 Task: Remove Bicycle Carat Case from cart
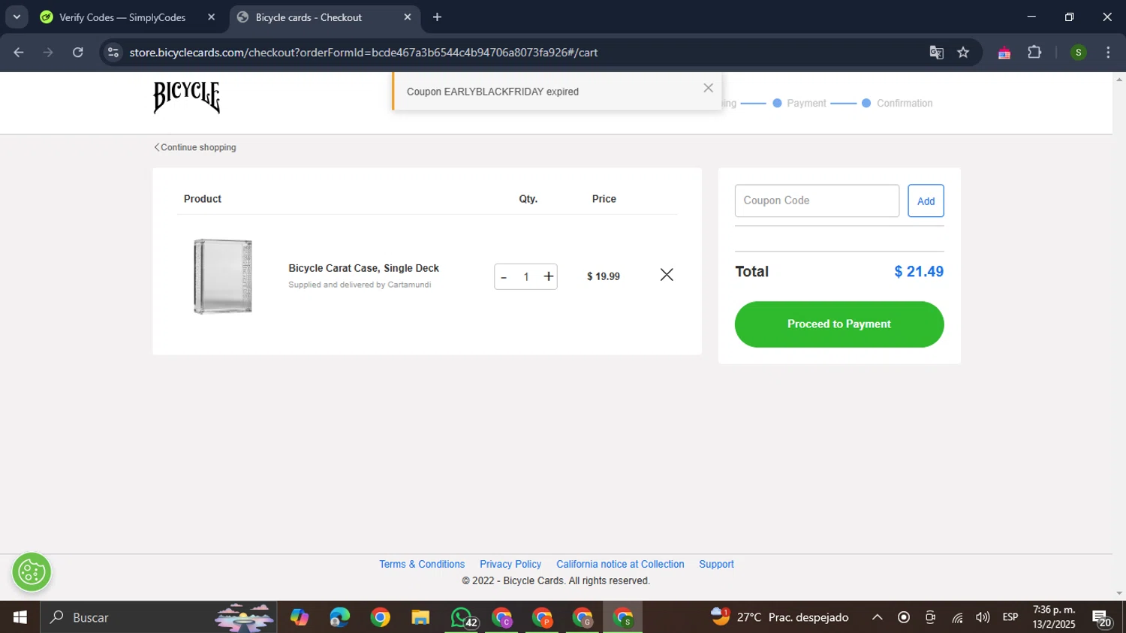(x=667, y=275)
